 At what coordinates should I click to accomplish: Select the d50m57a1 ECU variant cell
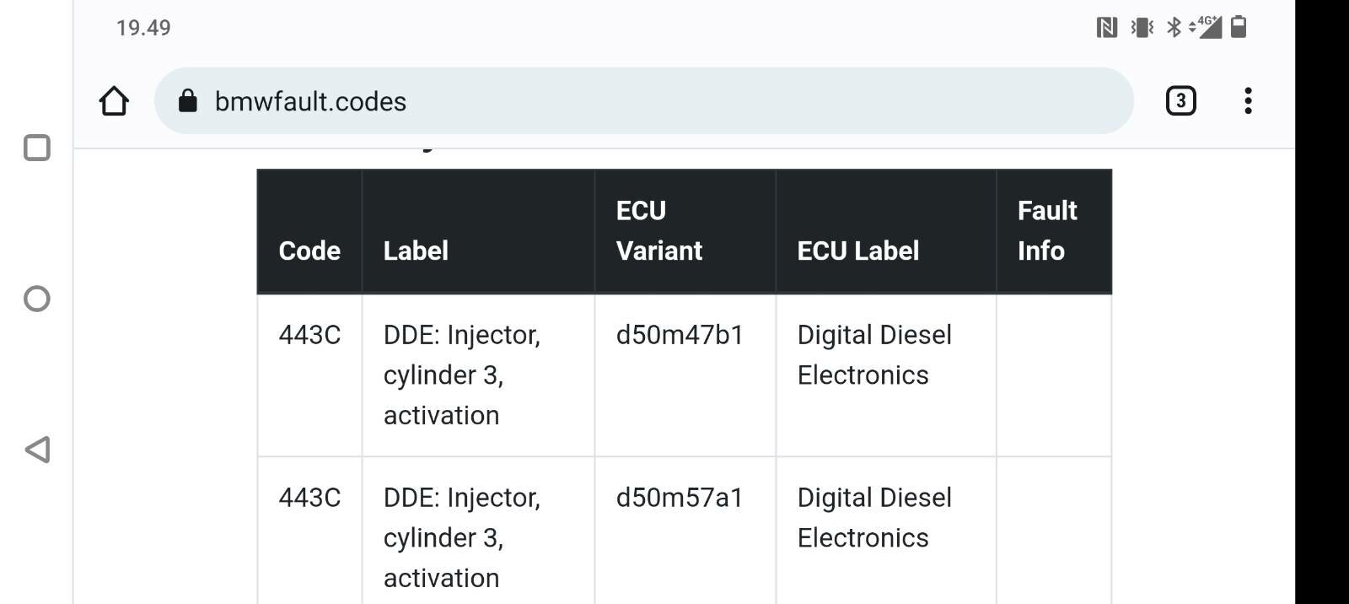coord(685,531)
